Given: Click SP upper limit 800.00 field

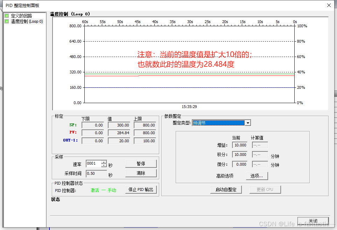Looking at the screenshot, I should click(x=145, y=125).
